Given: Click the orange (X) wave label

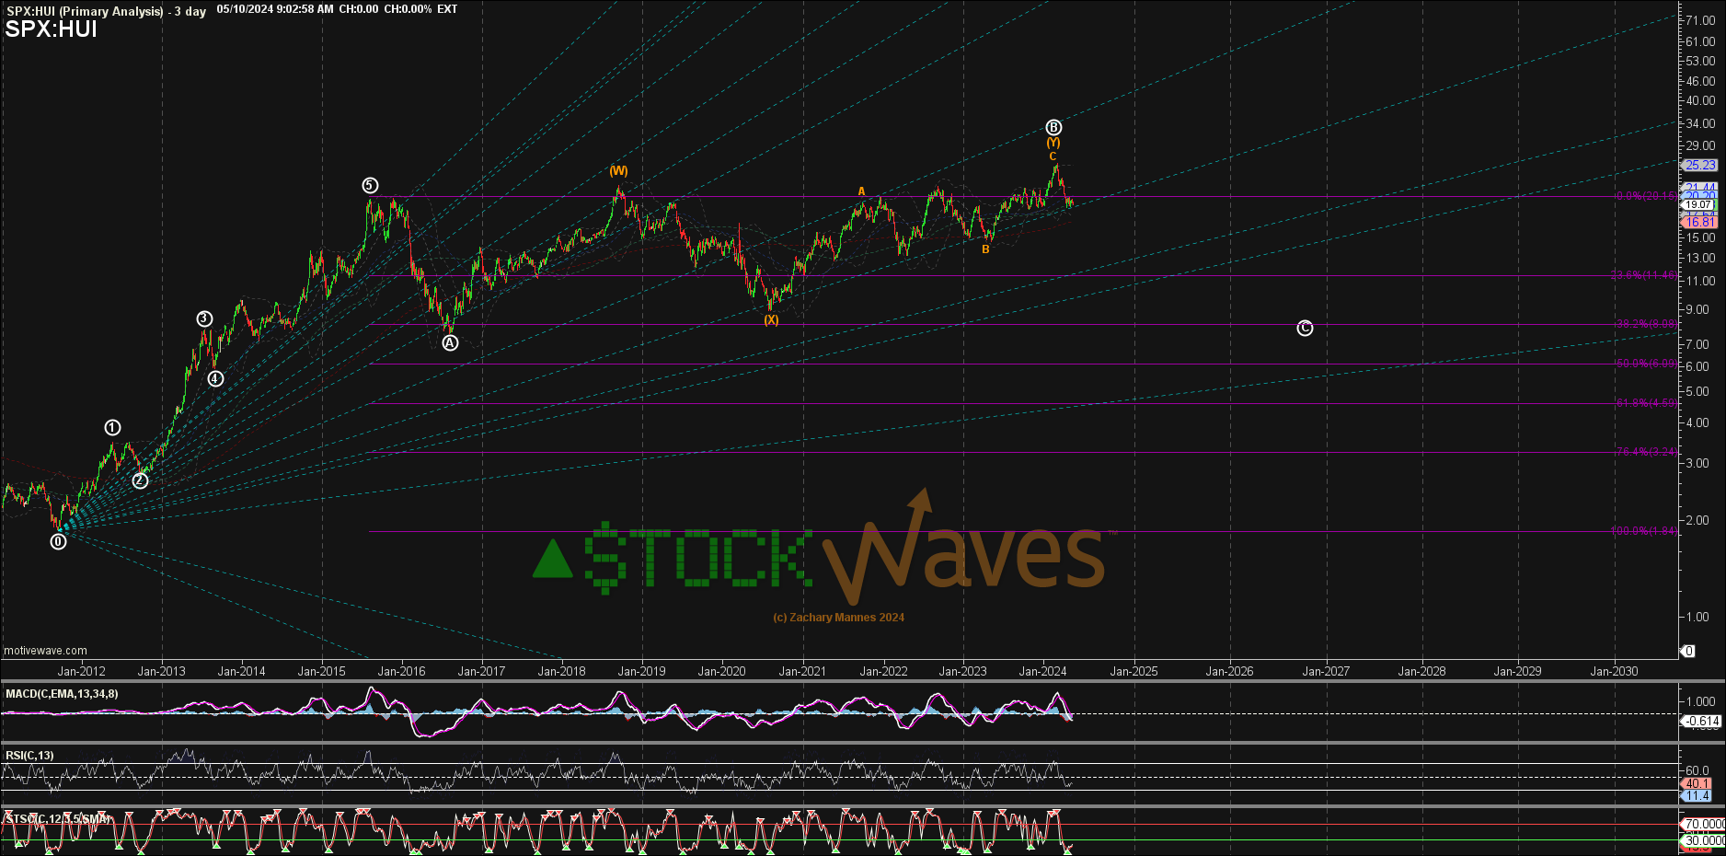Looking at the screenshot, I should 771,320.
